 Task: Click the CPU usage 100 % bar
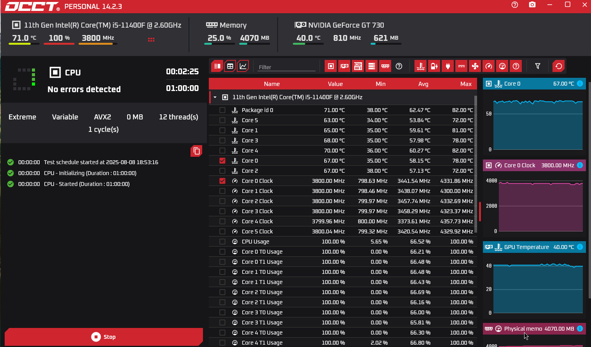59,44
